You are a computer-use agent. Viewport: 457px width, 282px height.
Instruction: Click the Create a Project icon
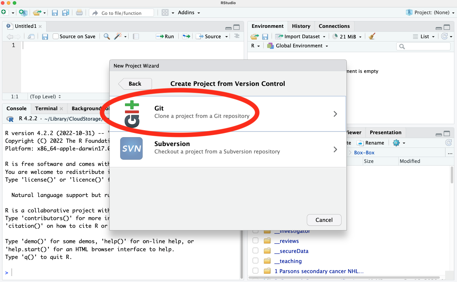coord(23,12)
